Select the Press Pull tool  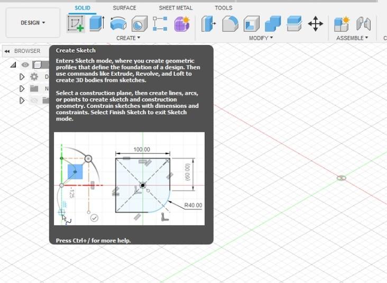[x=208, y=24]
